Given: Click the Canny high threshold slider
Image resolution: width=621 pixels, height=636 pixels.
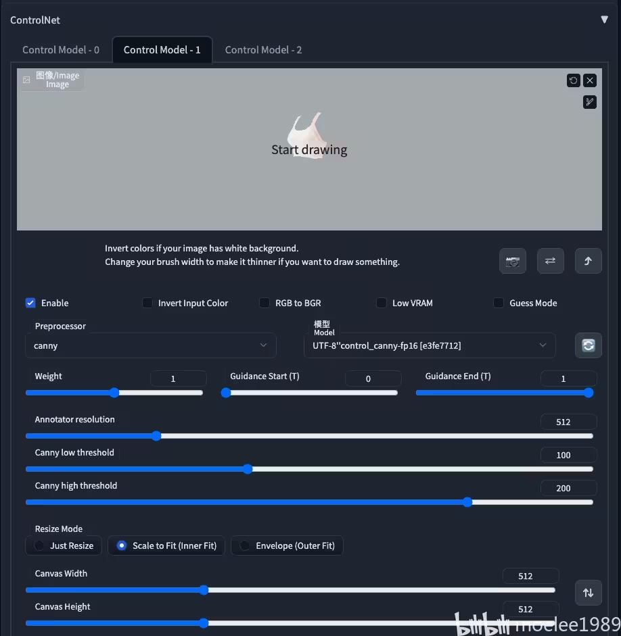Looking at the screenshot, I should point(309,502).
